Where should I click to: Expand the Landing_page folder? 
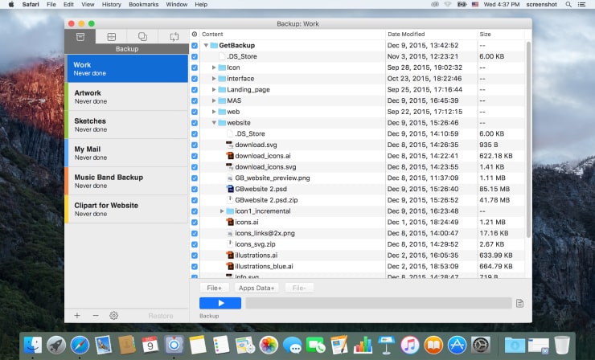pos(214,89)
